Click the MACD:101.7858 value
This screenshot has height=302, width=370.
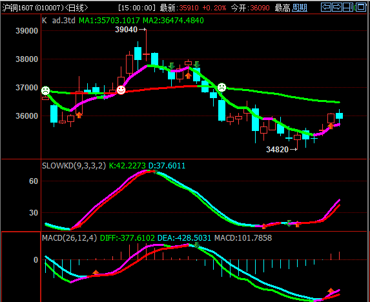pos(243,238)
